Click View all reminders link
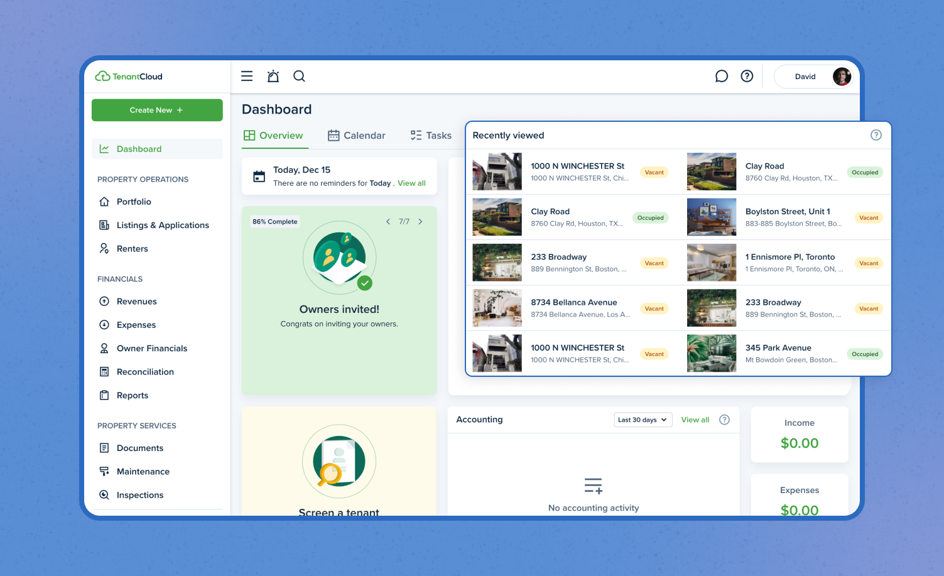Screen dimensions: 944x576 411,183
